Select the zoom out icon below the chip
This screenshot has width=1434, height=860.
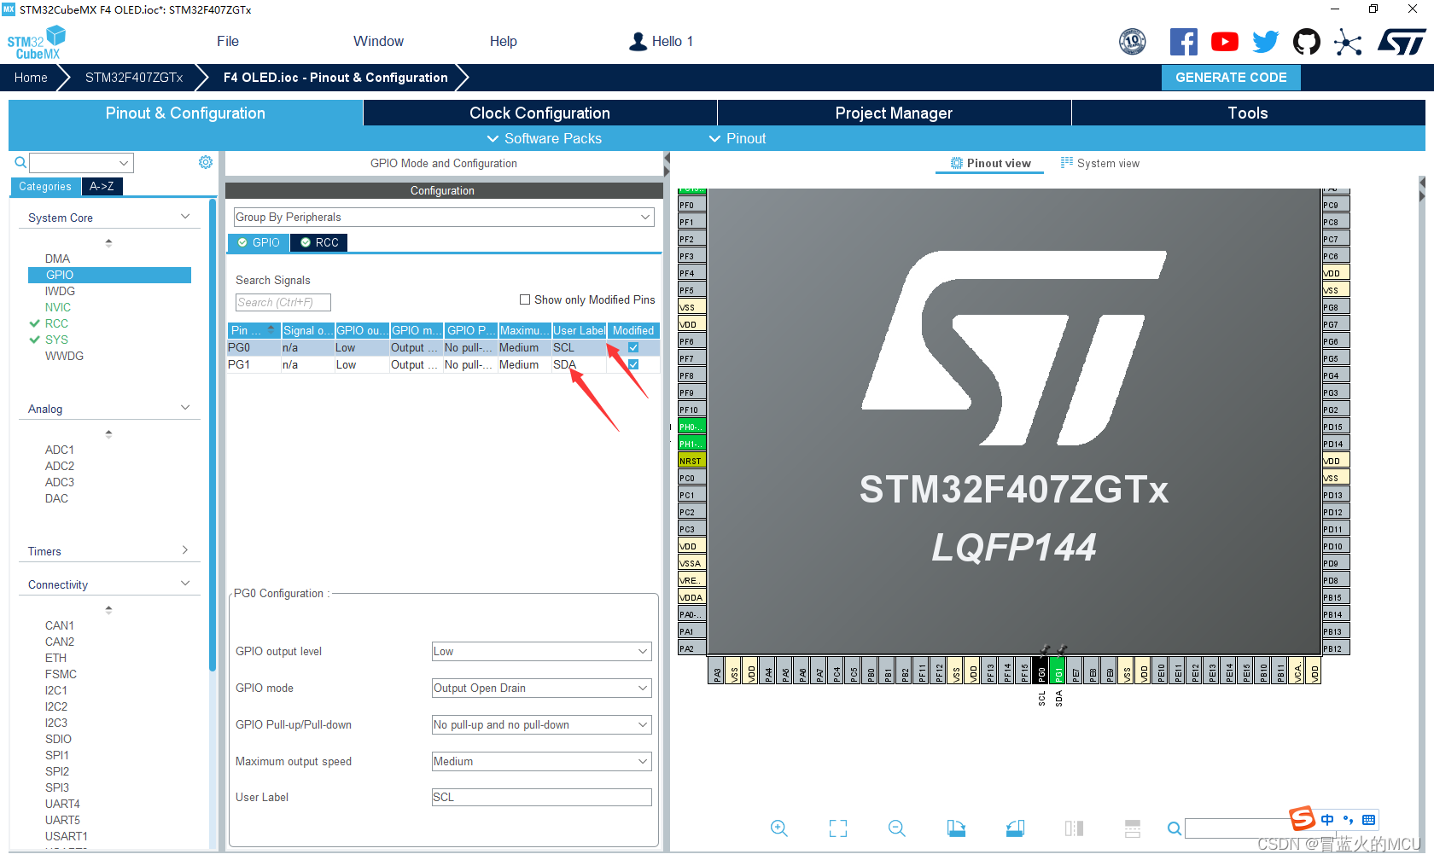pos(896,828)
